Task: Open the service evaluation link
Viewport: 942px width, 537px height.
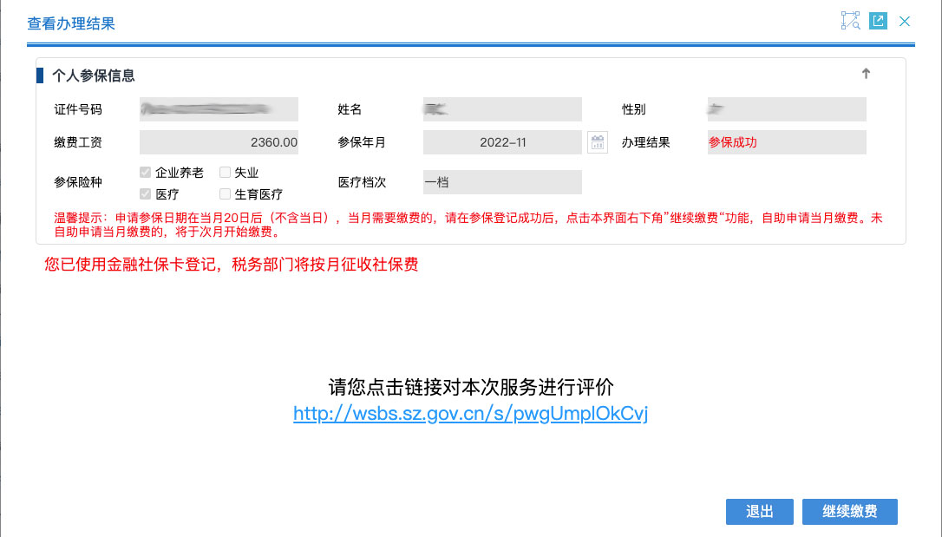Action: pyautogui.click(x=471, y=415)
